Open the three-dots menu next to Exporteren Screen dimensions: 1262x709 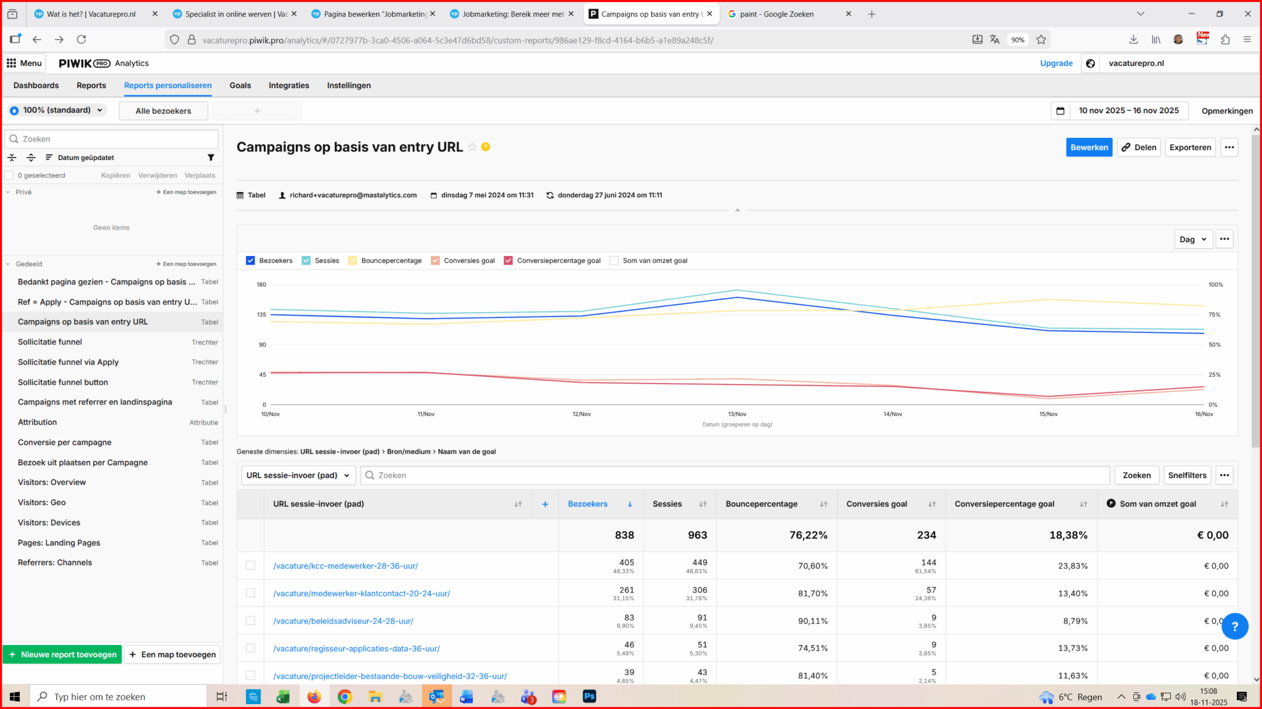pos(1229,147)
